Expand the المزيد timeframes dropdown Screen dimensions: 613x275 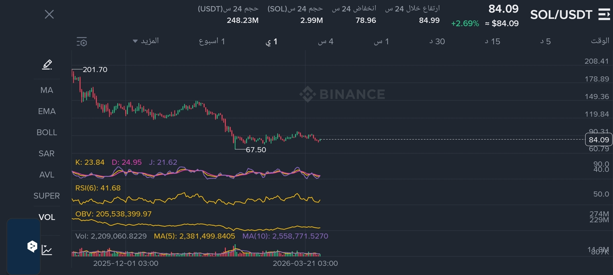(146, 41)
